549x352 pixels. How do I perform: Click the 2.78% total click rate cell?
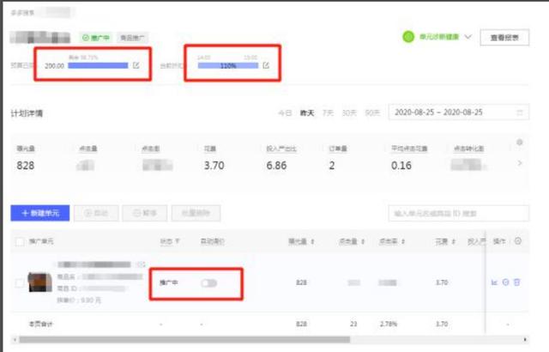389,324
